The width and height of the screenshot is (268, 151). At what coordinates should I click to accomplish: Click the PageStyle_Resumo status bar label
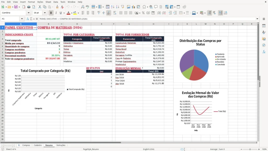pos(91,149)
